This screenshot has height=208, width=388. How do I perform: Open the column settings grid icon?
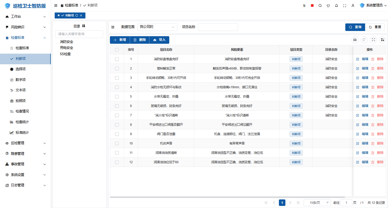383,40
